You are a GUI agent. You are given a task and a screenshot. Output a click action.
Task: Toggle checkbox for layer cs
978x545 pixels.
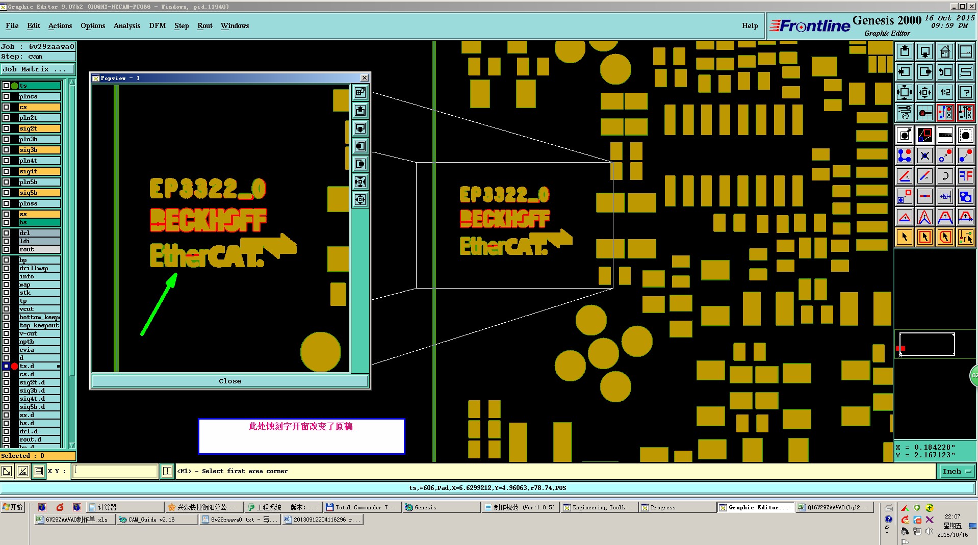[6, 107]
